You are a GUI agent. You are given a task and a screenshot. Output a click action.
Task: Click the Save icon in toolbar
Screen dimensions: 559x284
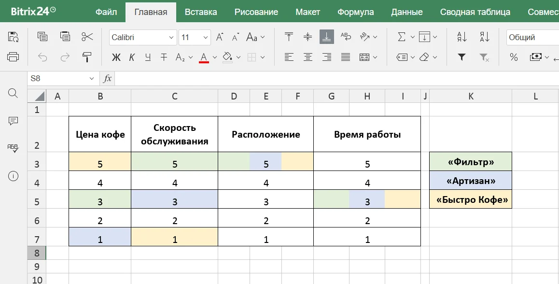(x=13, y=37)
